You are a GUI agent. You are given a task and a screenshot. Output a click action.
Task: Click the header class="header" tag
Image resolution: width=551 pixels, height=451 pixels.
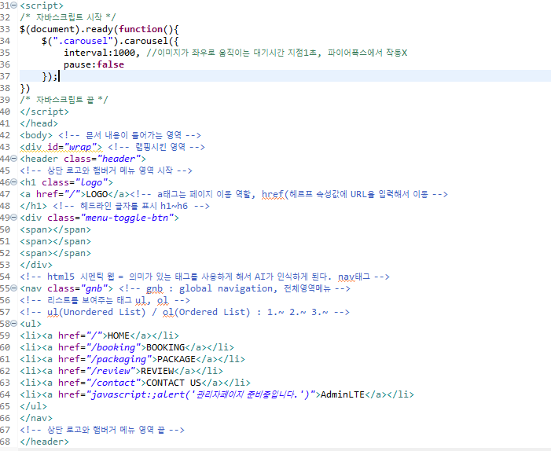[x=83, y=159]
